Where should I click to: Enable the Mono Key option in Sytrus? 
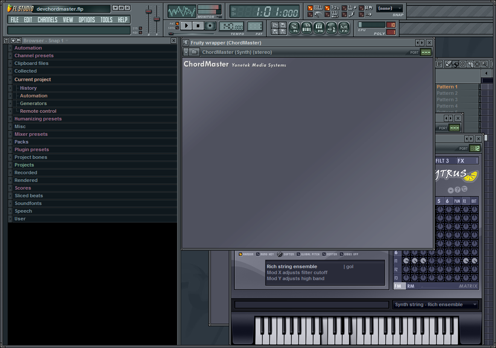coord(258,254)
